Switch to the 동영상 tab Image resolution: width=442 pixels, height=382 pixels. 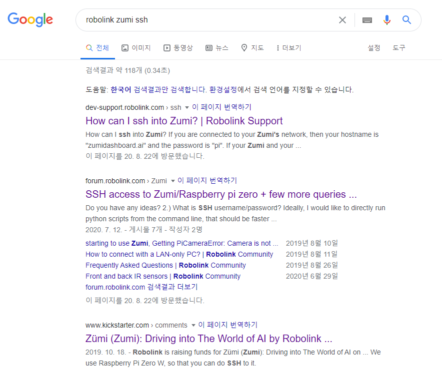[178, 48]
